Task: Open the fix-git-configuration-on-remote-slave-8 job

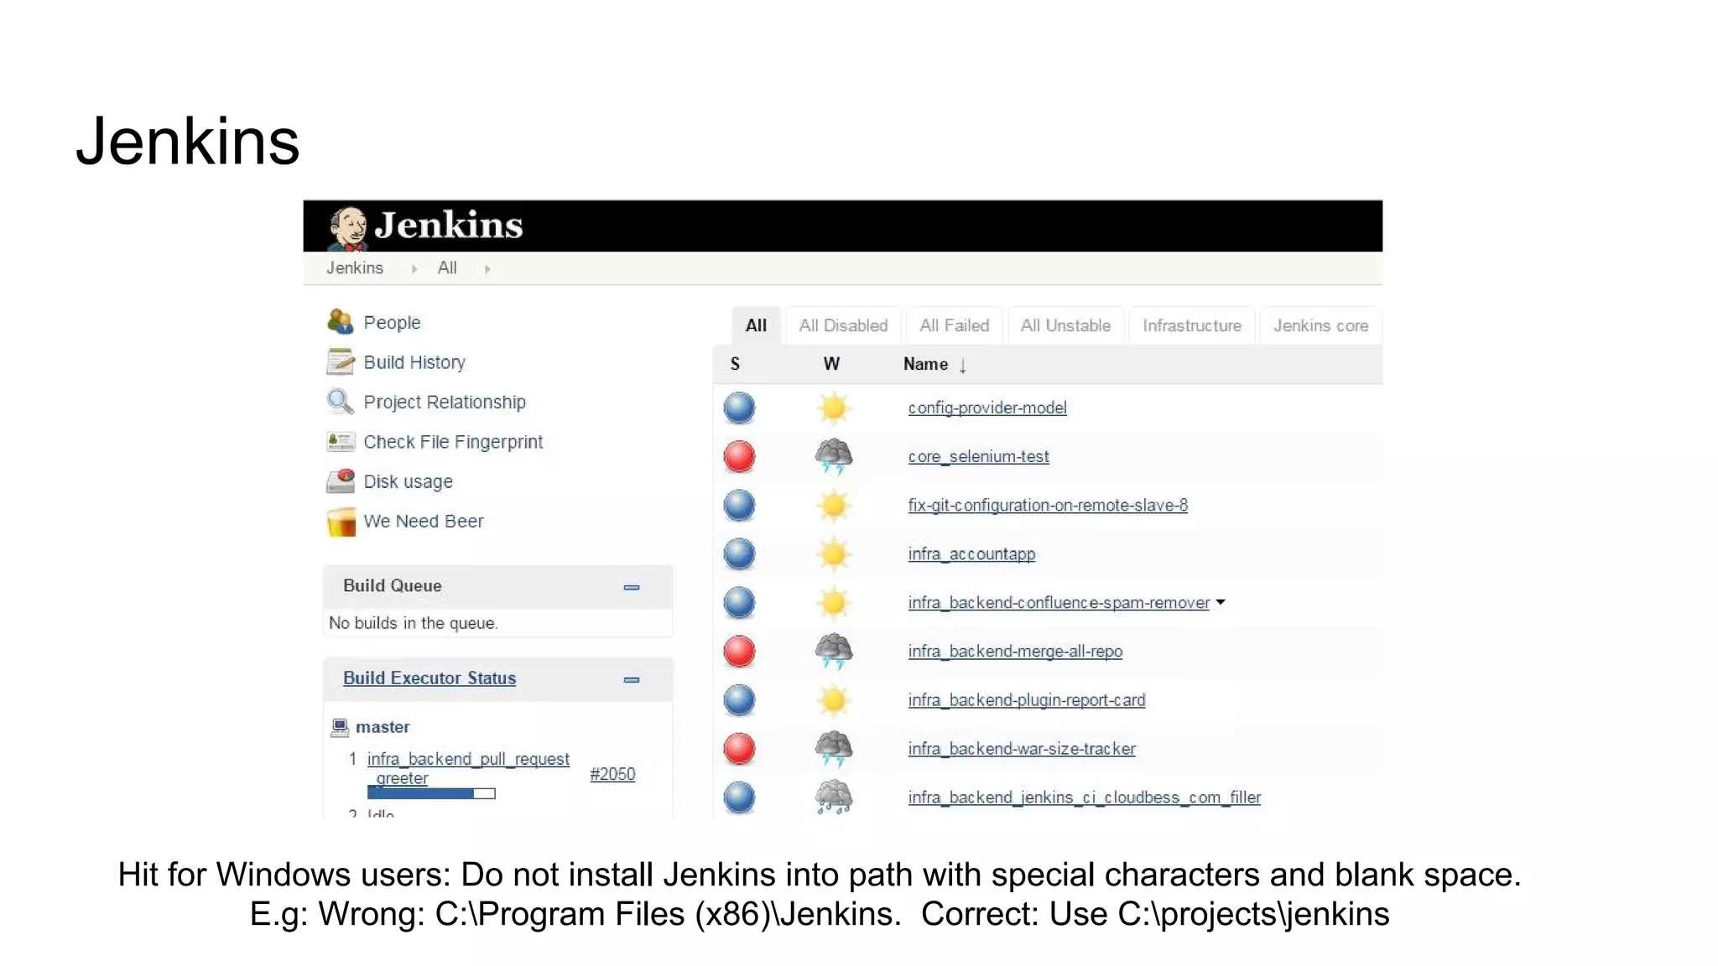Action: (x=1048, y=505)
